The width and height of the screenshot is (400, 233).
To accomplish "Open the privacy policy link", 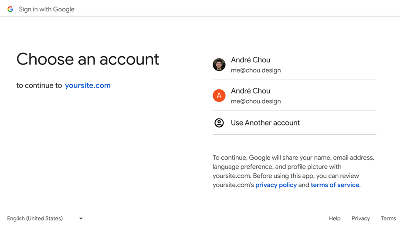I will pos(276,185).
